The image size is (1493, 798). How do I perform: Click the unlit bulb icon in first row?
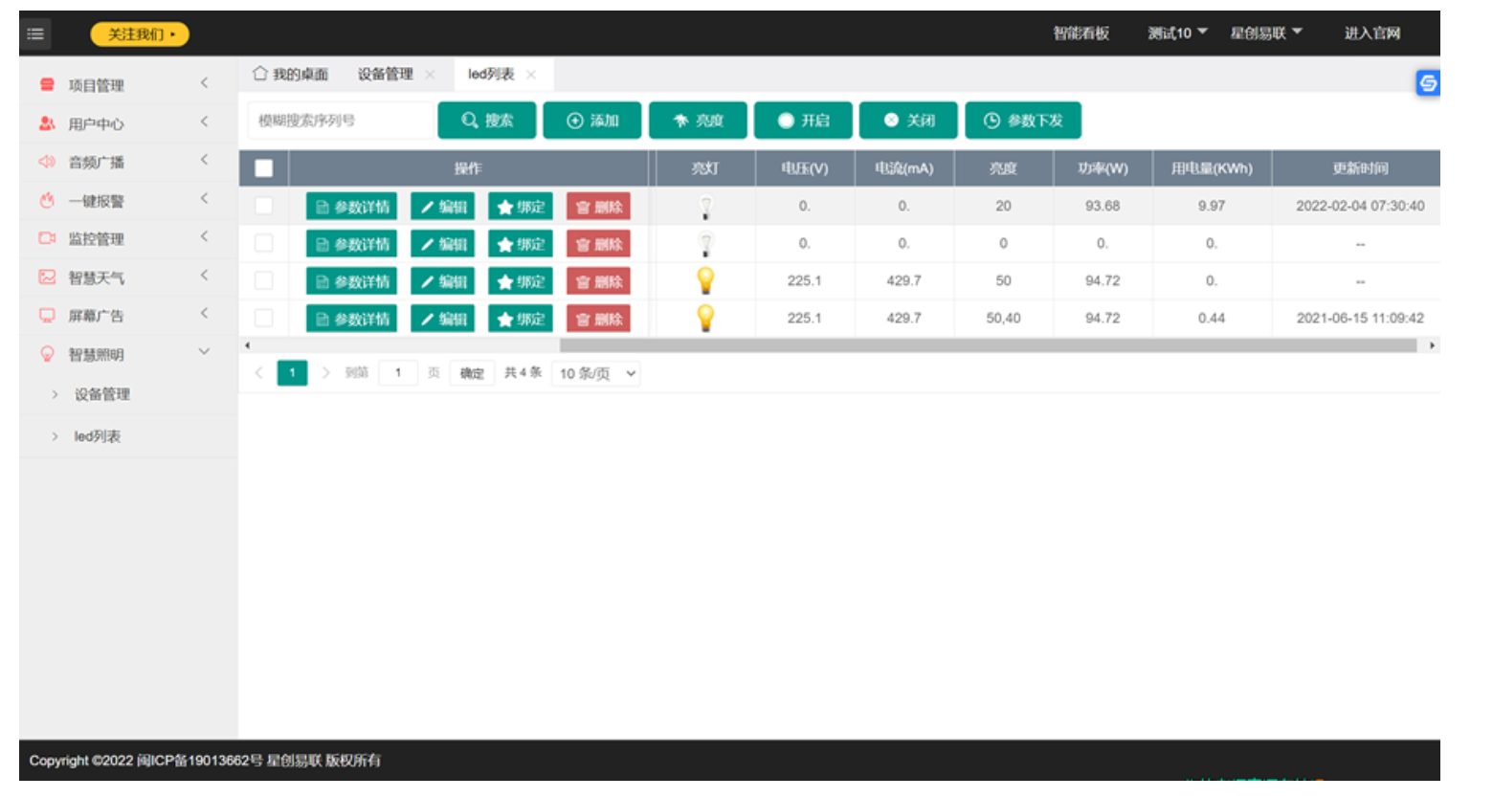pos(705,207)
